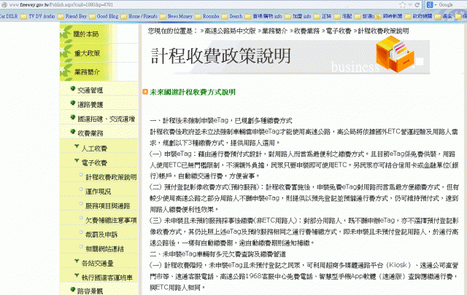Click the 業務簡介 breadcrumb link
The image size is (467, 295).
point(274,31)
